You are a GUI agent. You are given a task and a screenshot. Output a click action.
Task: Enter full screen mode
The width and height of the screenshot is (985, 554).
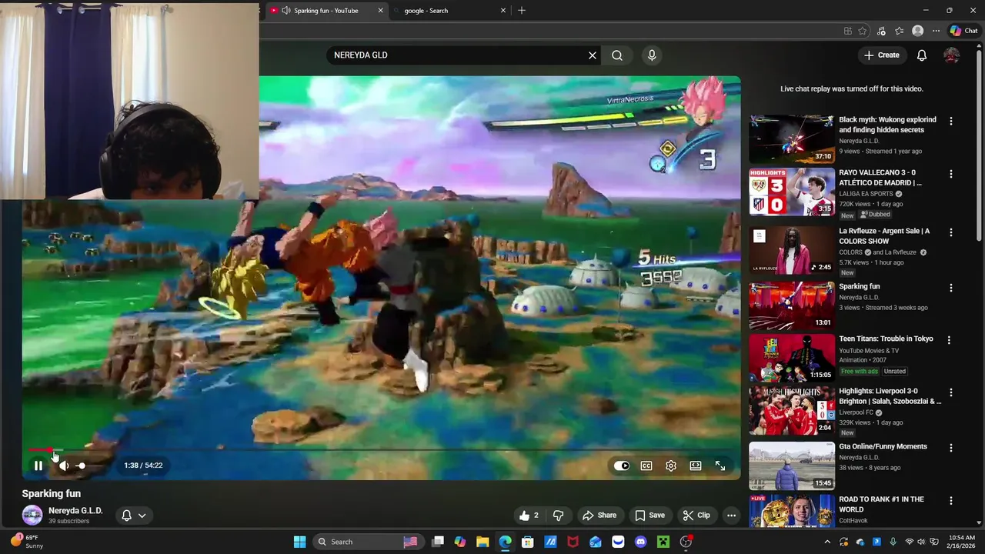pos(720,466)
